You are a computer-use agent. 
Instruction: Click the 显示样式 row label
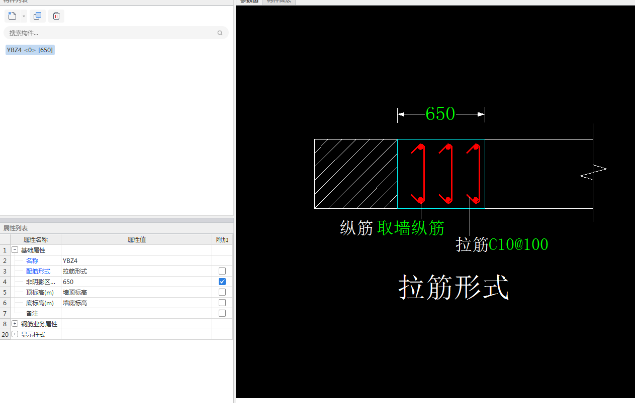[33, 335]
